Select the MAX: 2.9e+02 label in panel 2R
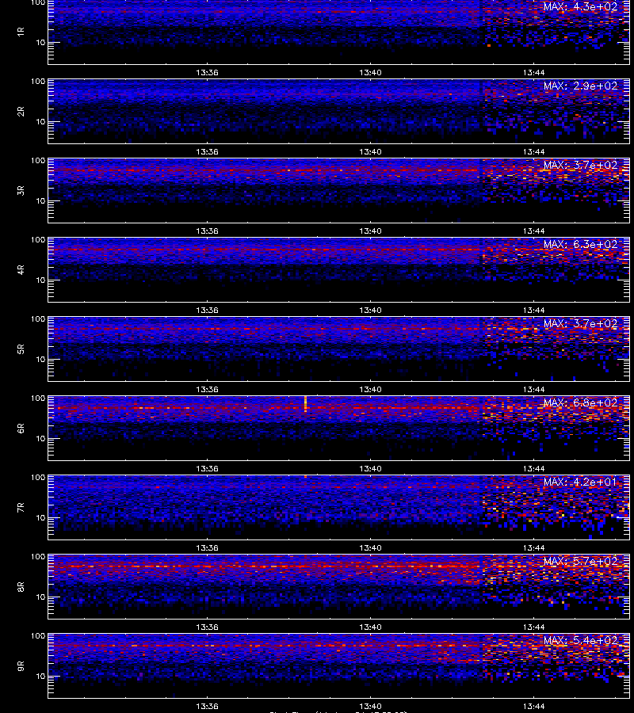 pos(580,86)
